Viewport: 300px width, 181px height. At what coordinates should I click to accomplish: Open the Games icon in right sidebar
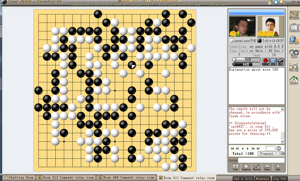[294, 15]
